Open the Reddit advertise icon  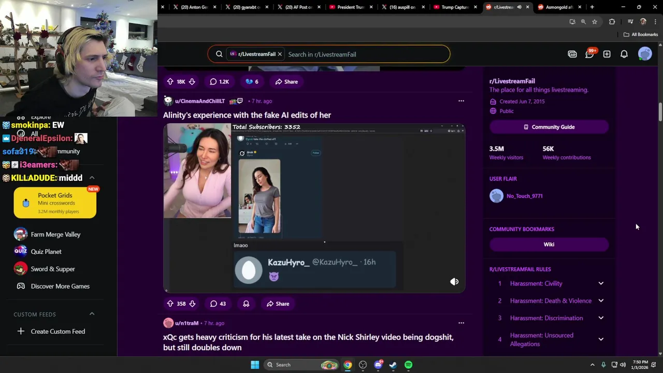(572, 54)
